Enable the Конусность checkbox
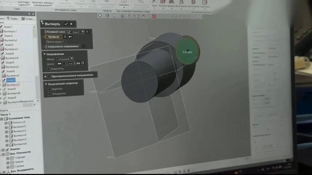This screenshot has width=312, height=175. point(48,68)
